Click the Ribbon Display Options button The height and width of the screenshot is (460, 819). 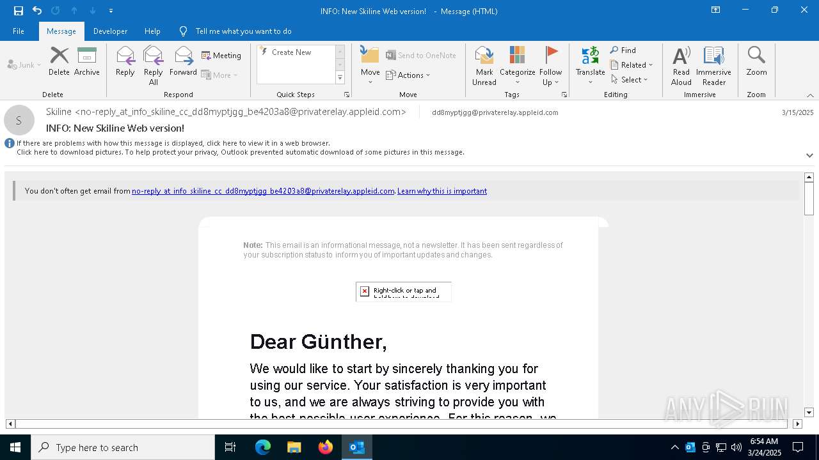click(x=716, y=10)
